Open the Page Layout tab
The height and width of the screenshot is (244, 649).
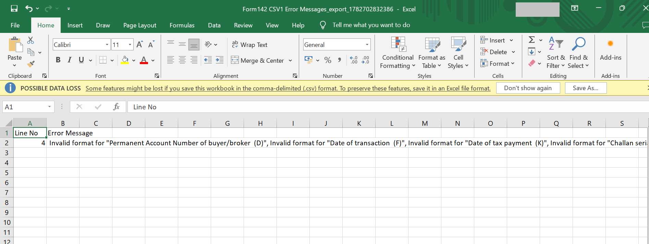(x=140, y=25)
